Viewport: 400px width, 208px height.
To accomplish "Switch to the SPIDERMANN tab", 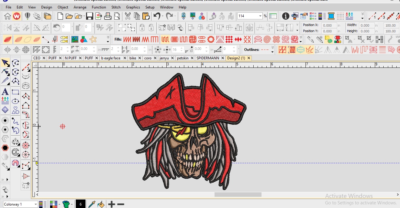I will (208, 58).
